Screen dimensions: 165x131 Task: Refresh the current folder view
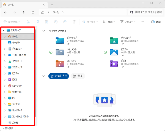pyautogui.click(x=33, y=12)
